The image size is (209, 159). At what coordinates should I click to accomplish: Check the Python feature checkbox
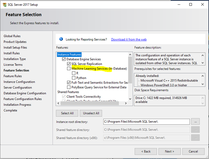[x=74, y=78]
